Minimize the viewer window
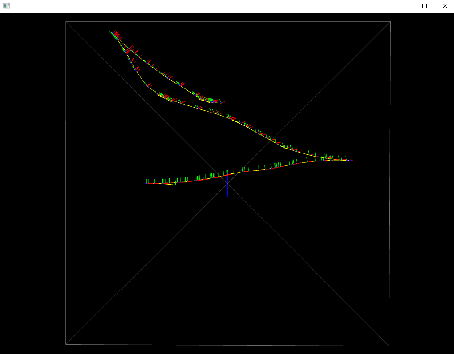454x354 pixels. 404,6
